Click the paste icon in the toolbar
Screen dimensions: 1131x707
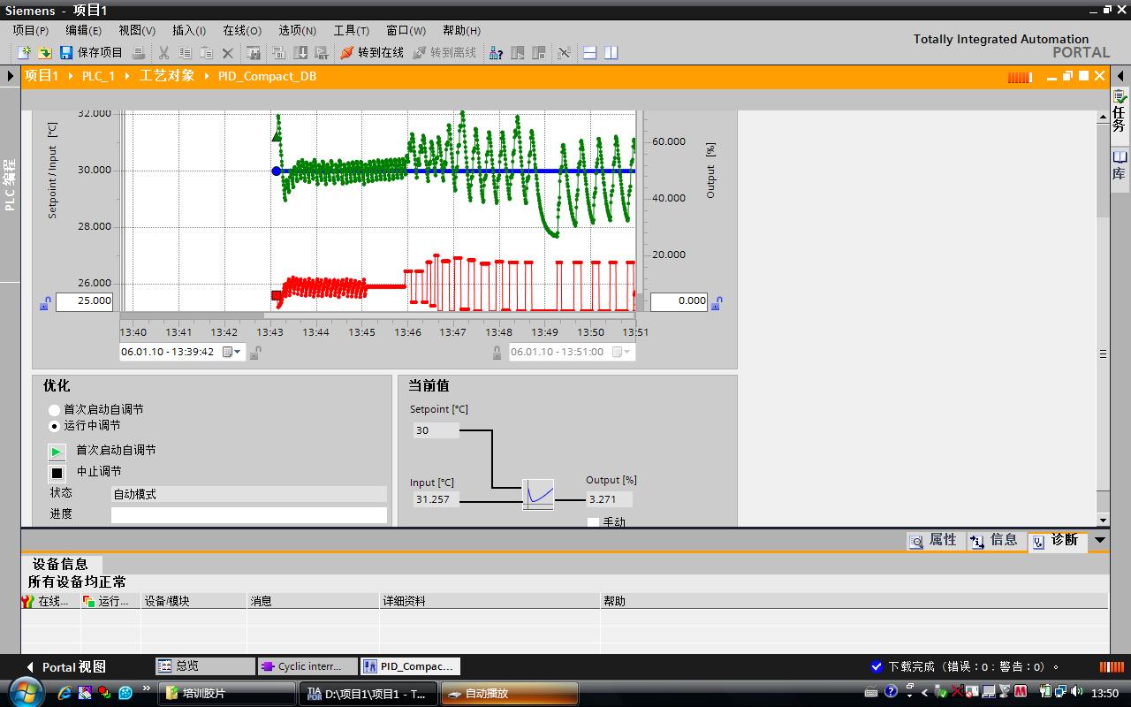point(206,53)
